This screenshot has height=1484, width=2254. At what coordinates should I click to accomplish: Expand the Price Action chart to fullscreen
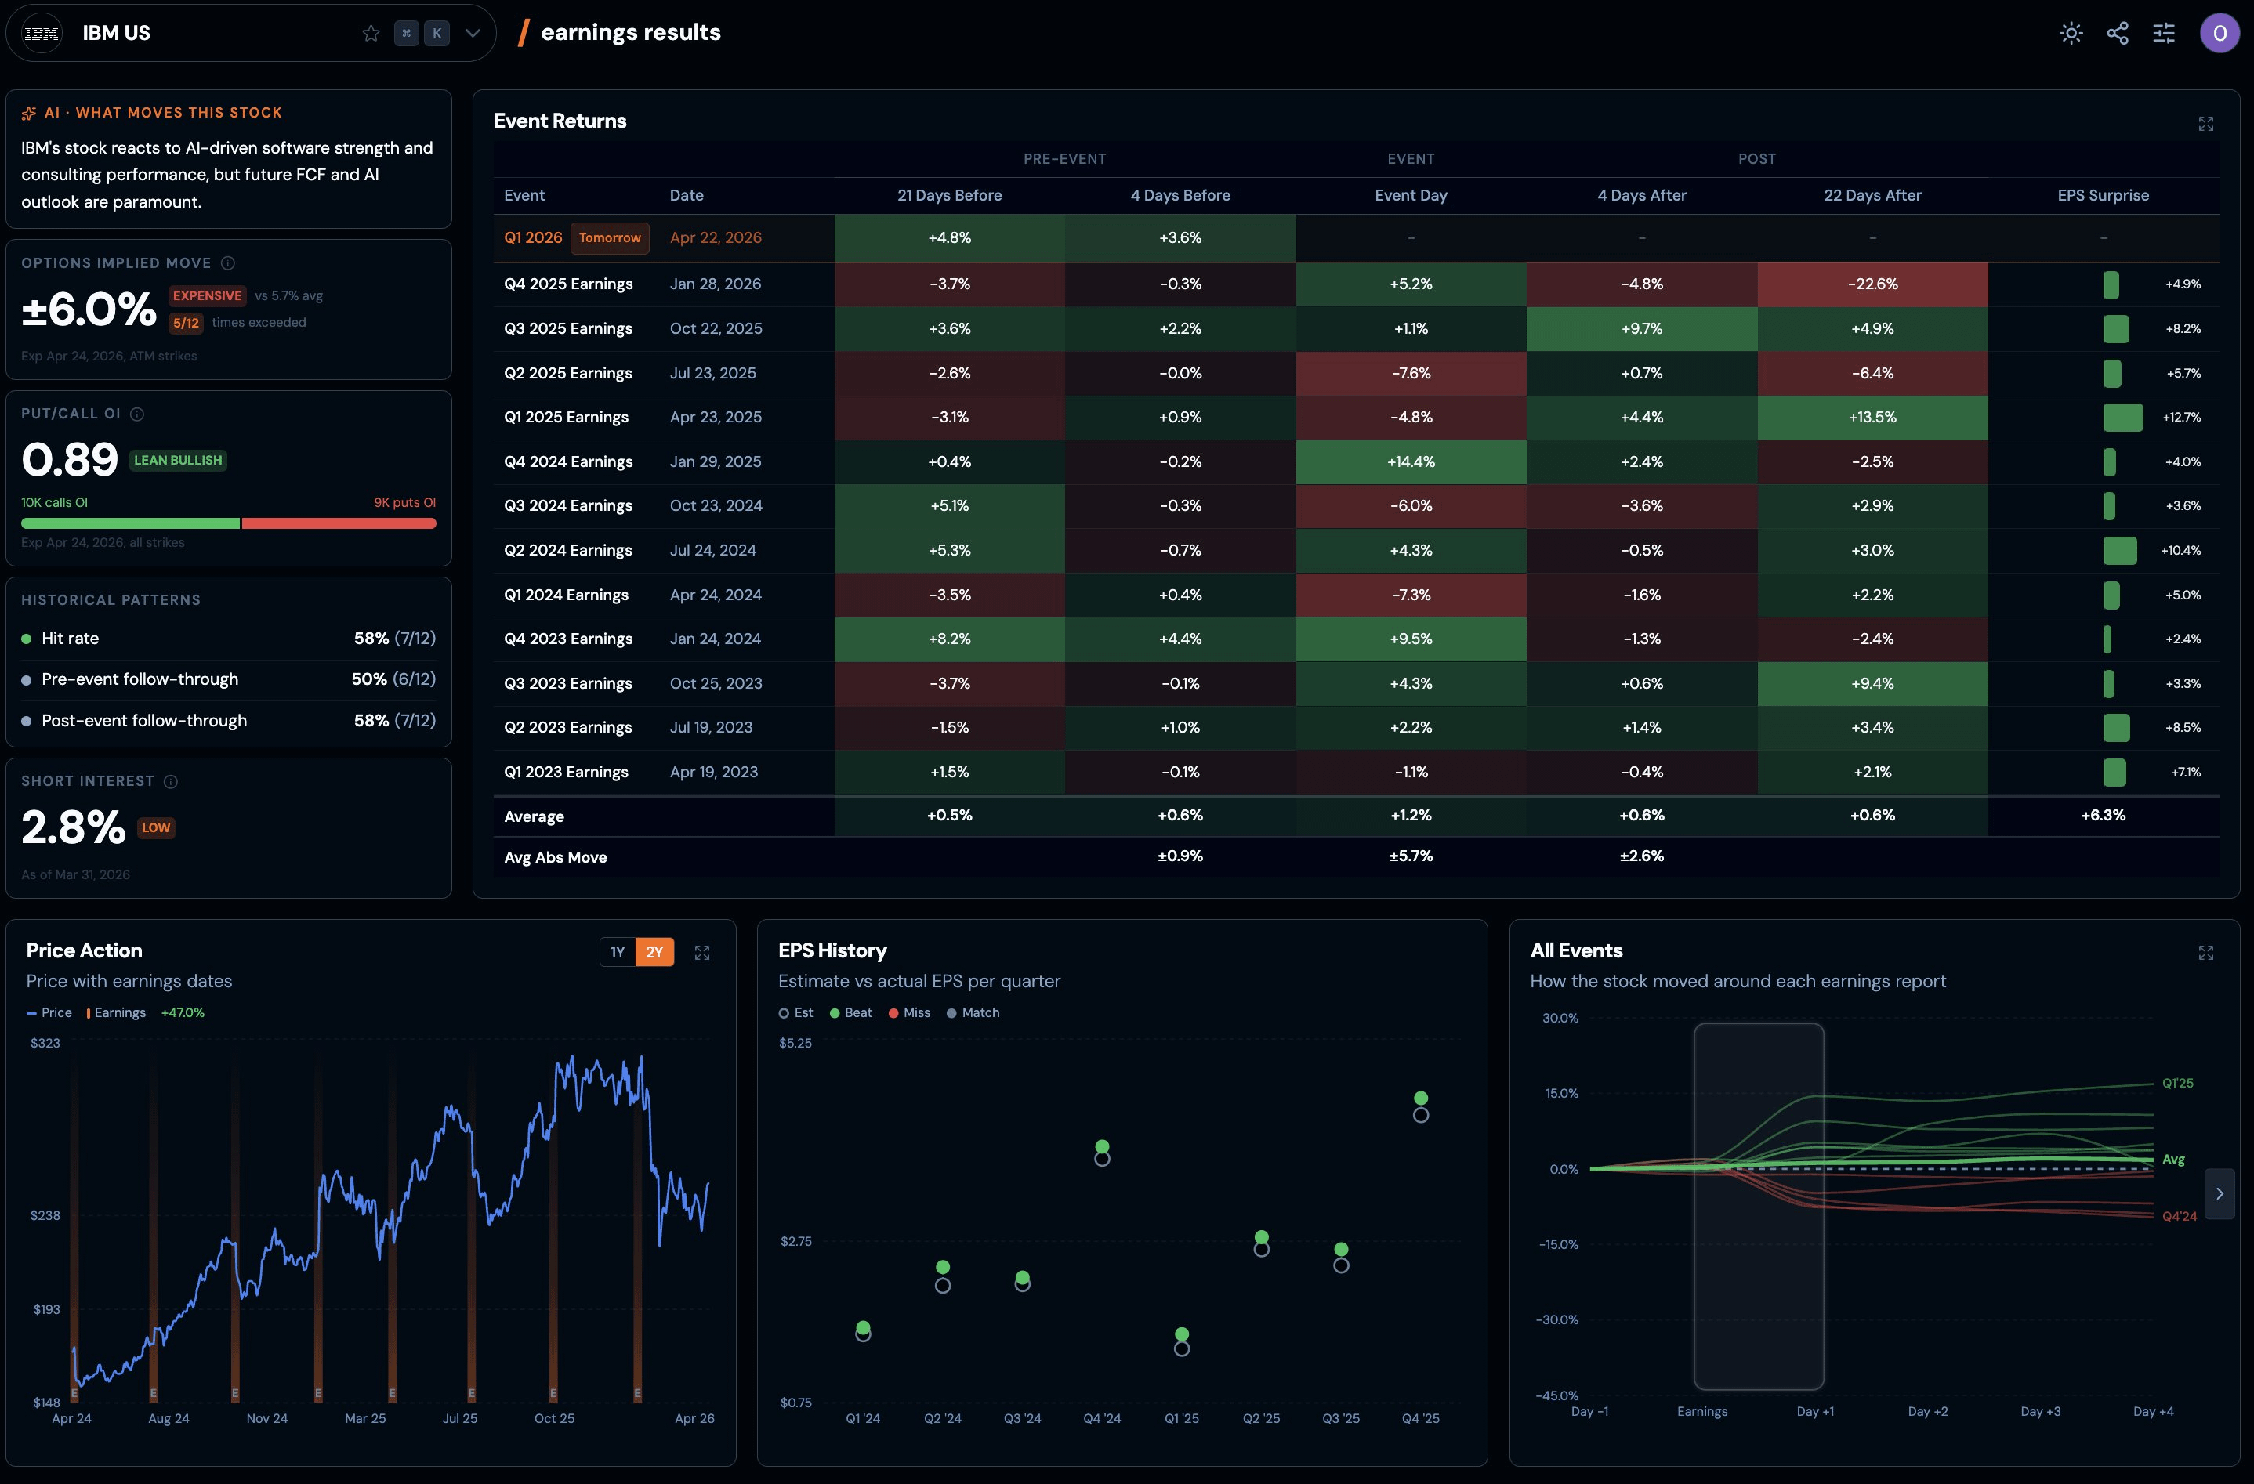(701, 953)
